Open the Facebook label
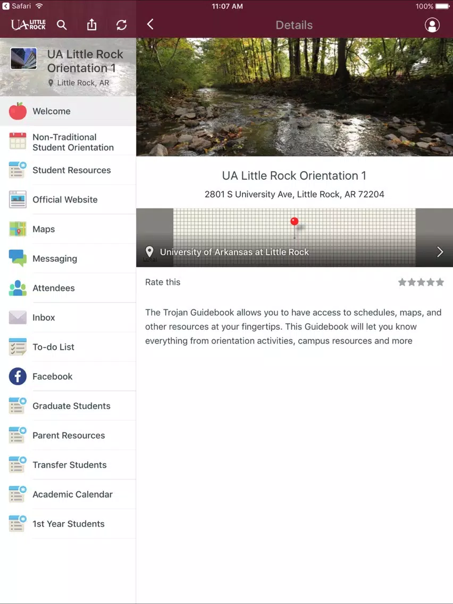The height and width of the screenshot is (604, 453). (53, 376)
